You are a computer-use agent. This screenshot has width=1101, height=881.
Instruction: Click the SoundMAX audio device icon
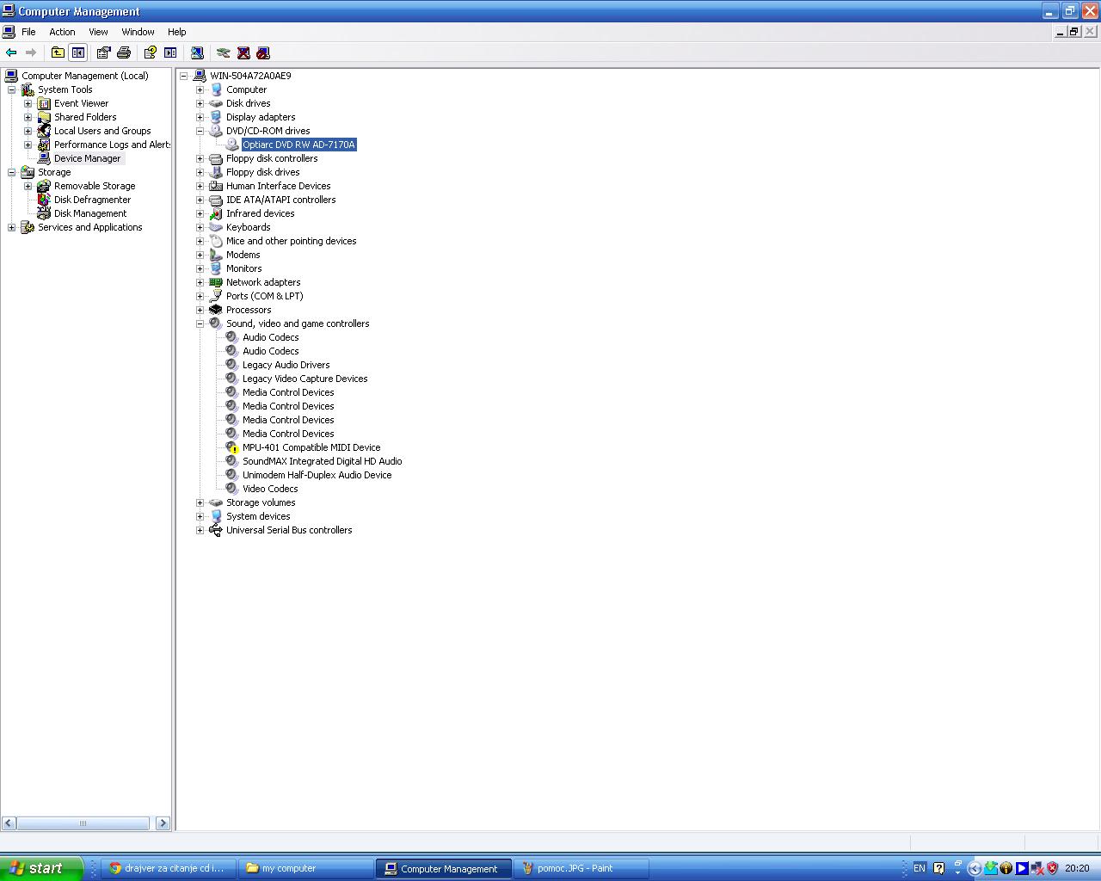click(x=232, y=461)
